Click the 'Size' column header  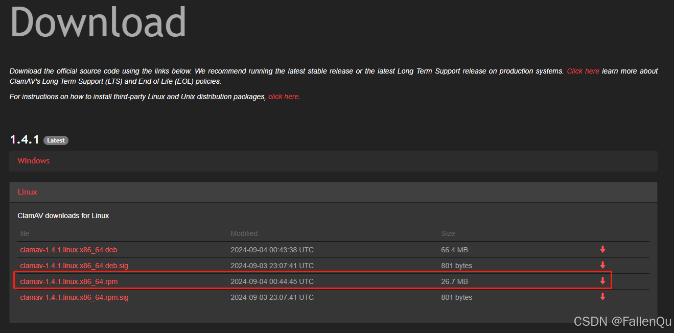point(448,233)
